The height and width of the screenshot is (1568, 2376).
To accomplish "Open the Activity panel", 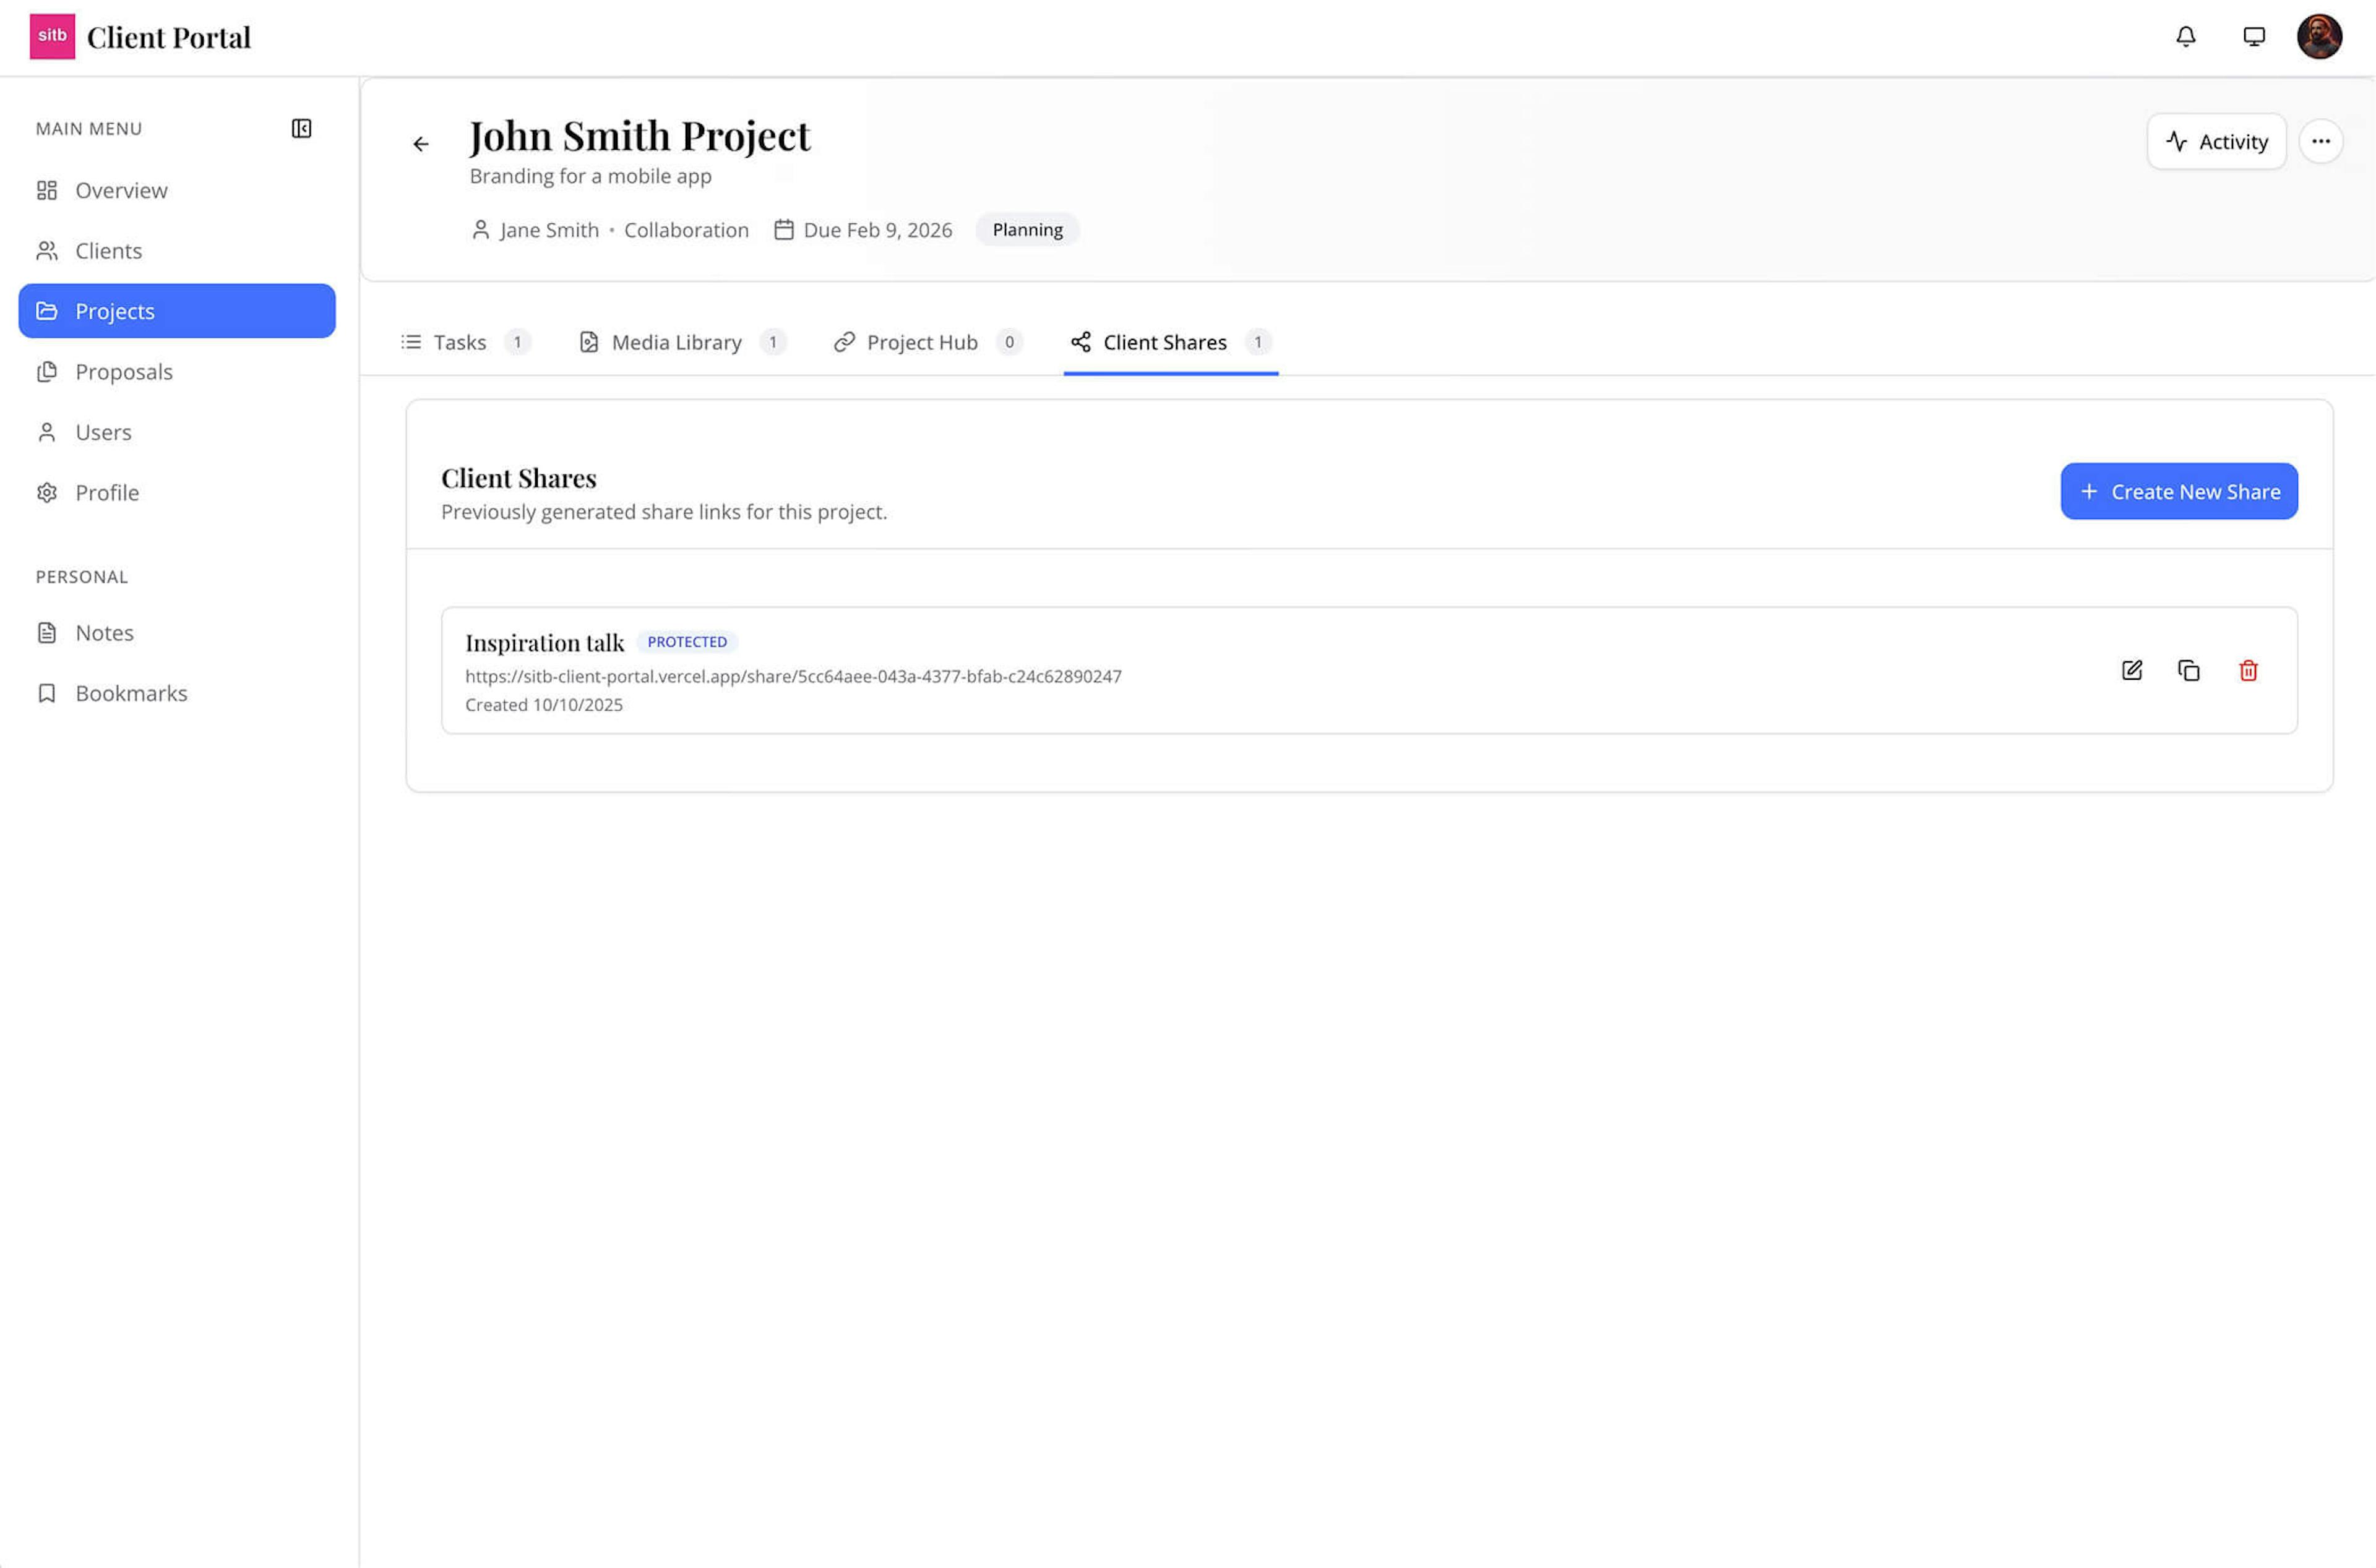I will click(x=2217, y=141).
